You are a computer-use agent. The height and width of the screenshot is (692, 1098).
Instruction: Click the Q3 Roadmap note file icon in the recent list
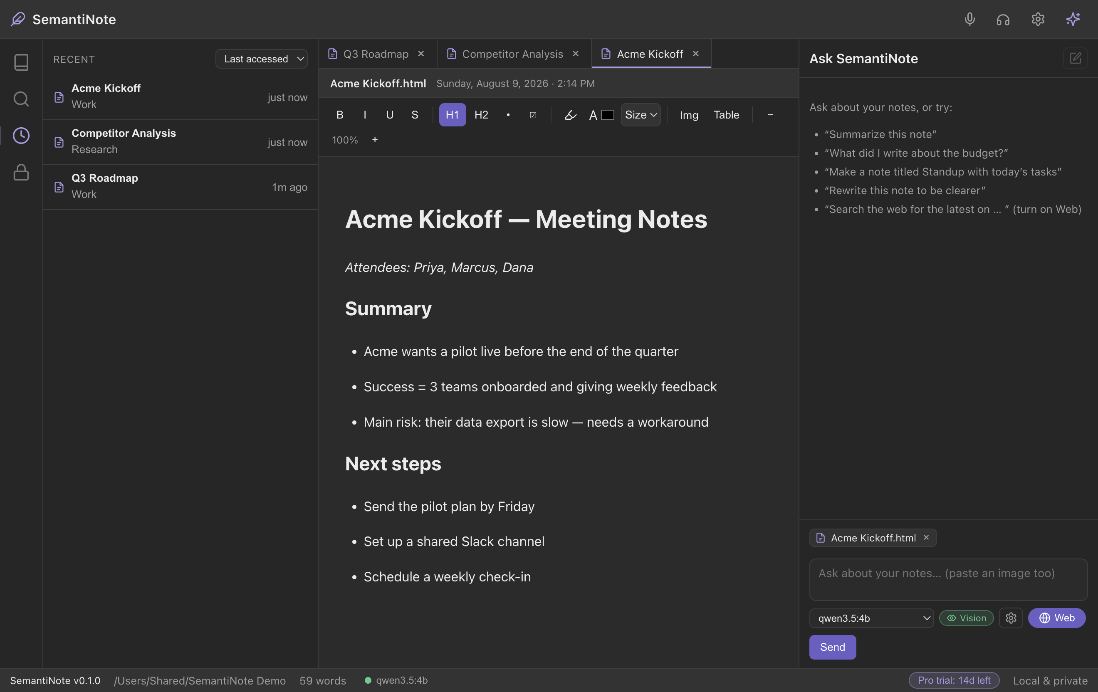coord(59,187)
